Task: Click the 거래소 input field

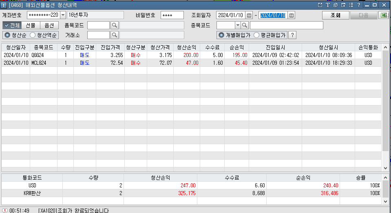Action: [99, 35]
